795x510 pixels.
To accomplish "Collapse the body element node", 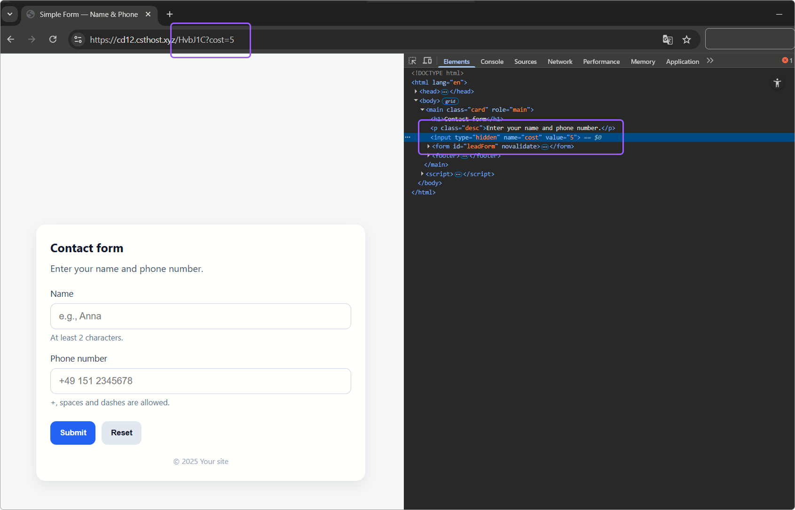I will pyautogui.click(x=416, y=100).
